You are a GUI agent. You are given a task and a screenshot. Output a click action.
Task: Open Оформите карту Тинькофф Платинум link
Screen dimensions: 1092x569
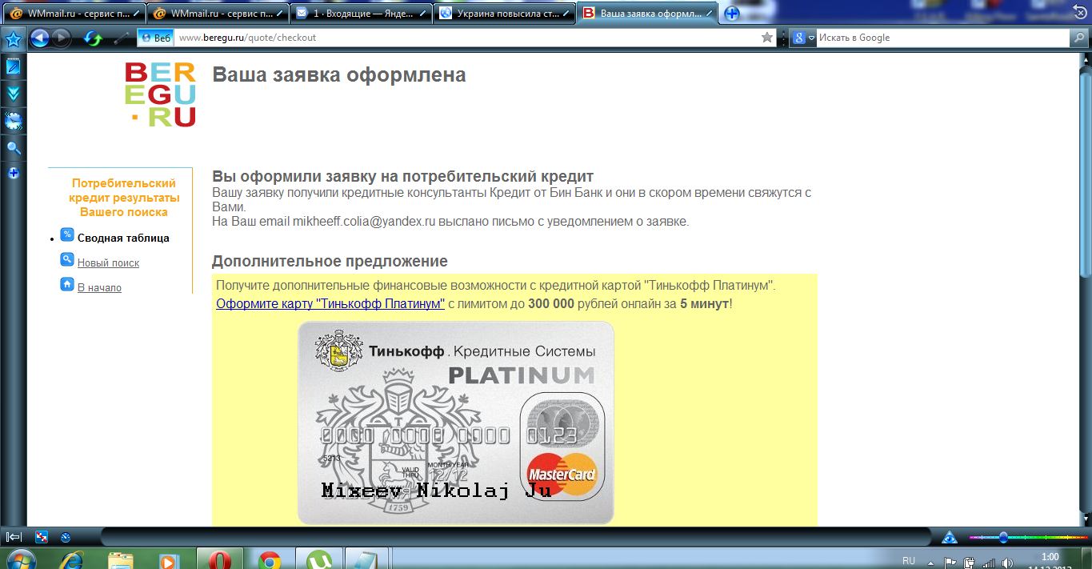tap(330, 304)
